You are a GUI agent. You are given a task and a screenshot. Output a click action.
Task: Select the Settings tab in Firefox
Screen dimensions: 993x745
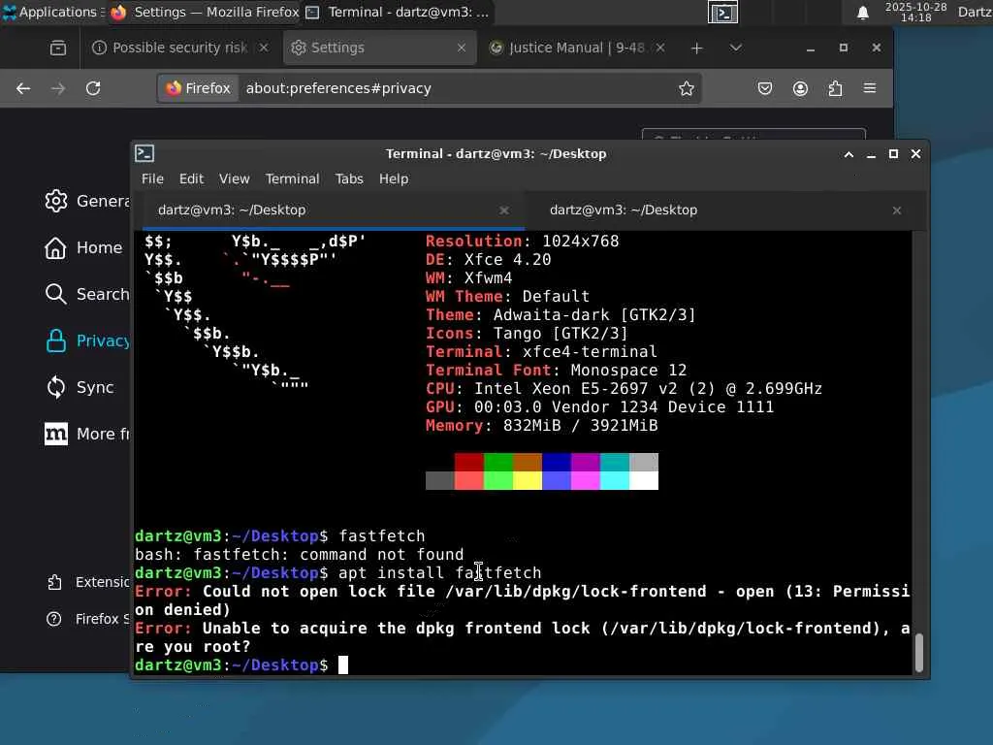coord(379,48)
